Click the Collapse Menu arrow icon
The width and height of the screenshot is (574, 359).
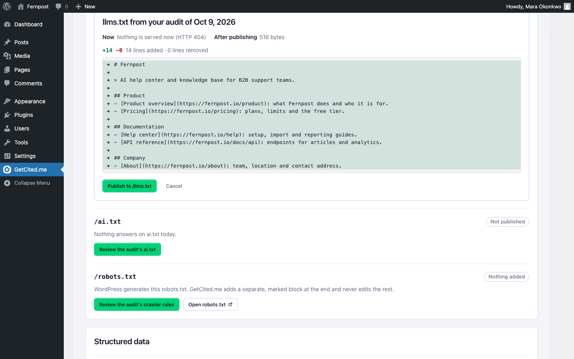[x=7, y=183]
